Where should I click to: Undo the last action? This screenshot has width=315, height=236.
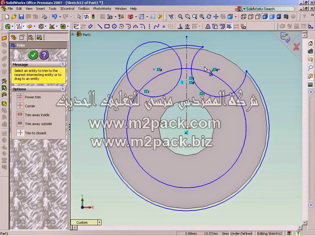pyautogui.click(x=54, y=17)
